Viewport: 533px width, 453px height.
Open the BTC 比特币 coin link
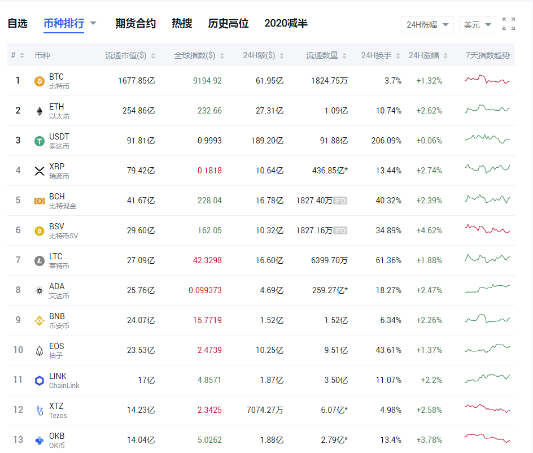coord(59,81)
